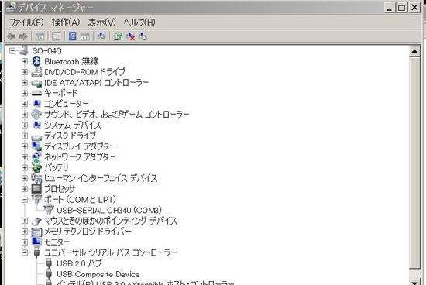This screenshot has width=426, height=285.
Task: Collapse the SO-04G root node
Action: pos(12,50)
